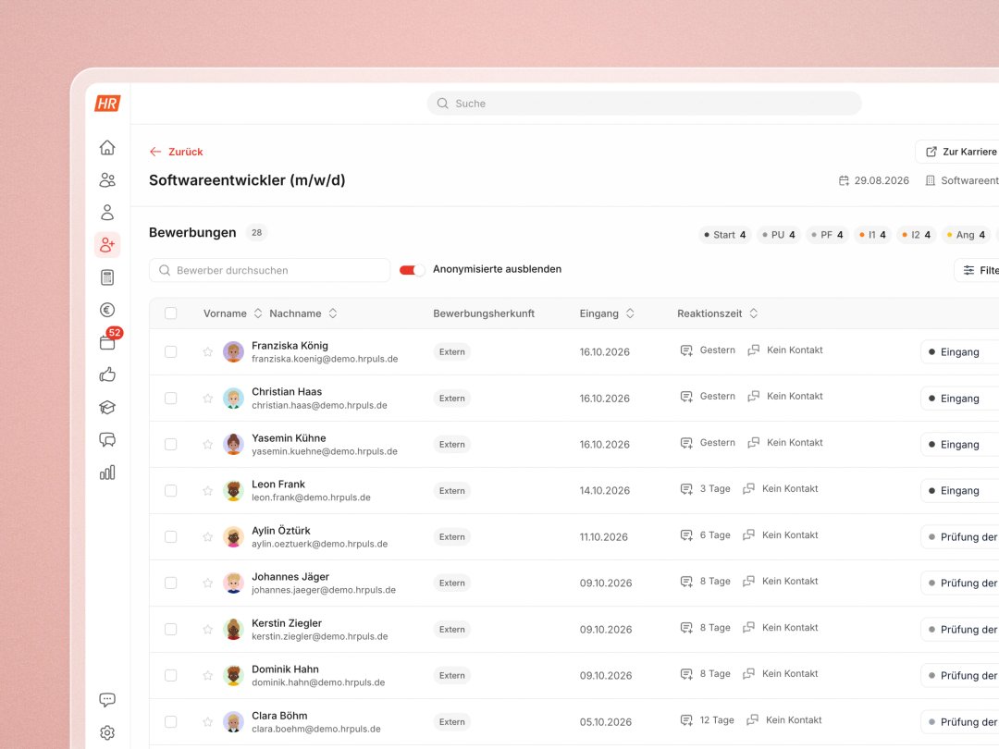Image resolution: width=999 pixels, height=749 pixels.
Task: Open the thumbs-up feedback icon in sidebar
Action: (x=107, y=374)
